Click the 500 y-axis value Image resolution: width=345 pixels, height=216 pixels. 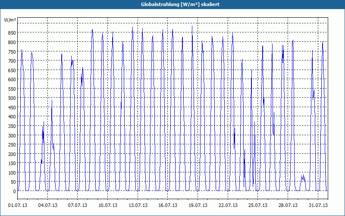[12, 98]
